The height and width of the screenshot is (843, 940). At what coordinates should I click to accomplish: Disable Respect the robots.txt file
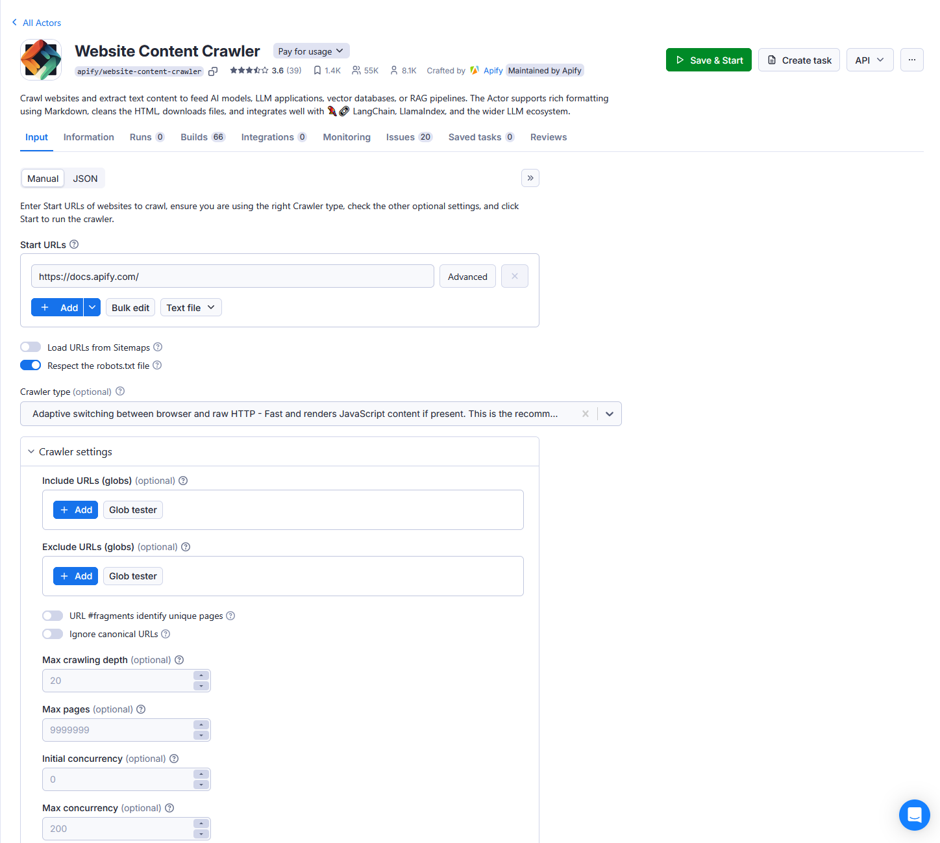(x=30, y=365)
